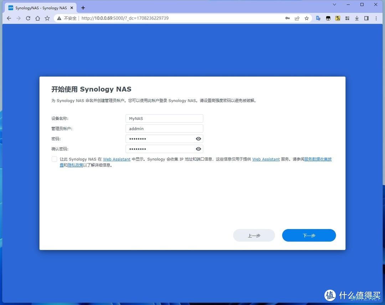Viewport: 385px width, 305px height.
Task: Show password using eye icon in password field
Action: tap(199, 139)
